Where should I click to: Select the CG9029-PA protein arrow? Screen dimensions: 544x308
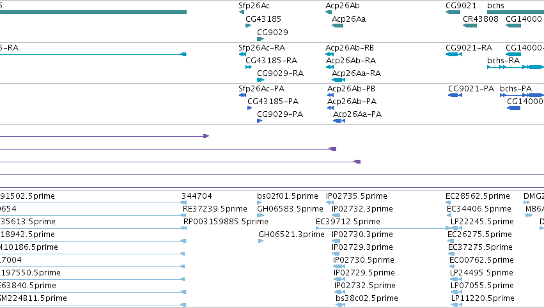tap(260, 121)
